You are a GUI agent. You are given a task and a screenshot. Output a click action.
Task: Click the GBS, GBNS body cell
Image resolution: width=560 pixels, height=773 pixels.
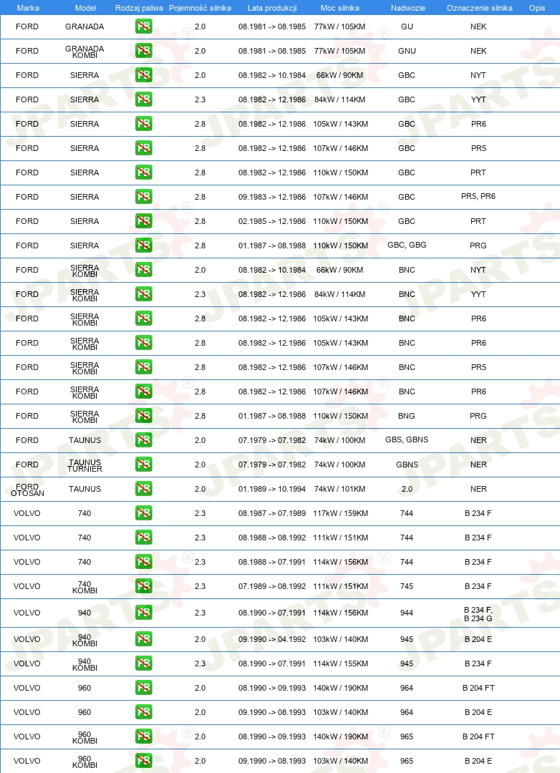click(x=407, y=439)
